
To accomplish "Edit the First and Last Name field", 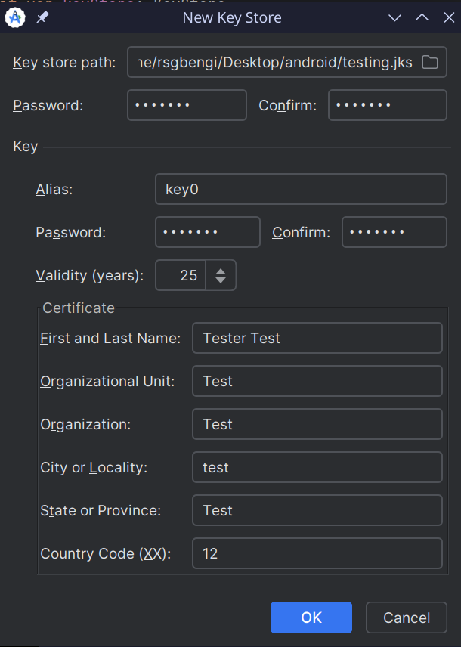I will 317,338.
